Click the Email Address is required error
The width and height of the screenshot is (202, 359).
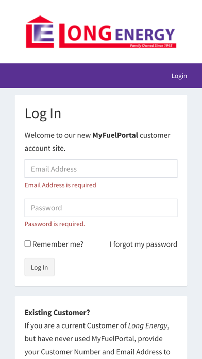[60, 185]
